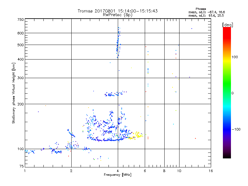Click the x-axis tick label "4"

[118, 171]
